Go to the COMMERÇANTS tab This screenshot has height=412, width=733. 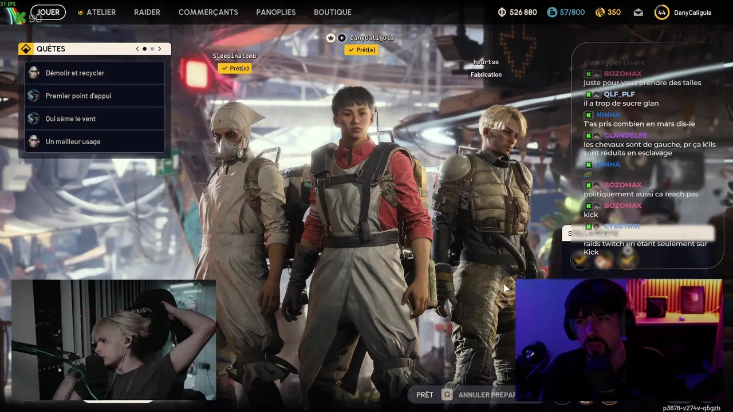tap(208, 12)
